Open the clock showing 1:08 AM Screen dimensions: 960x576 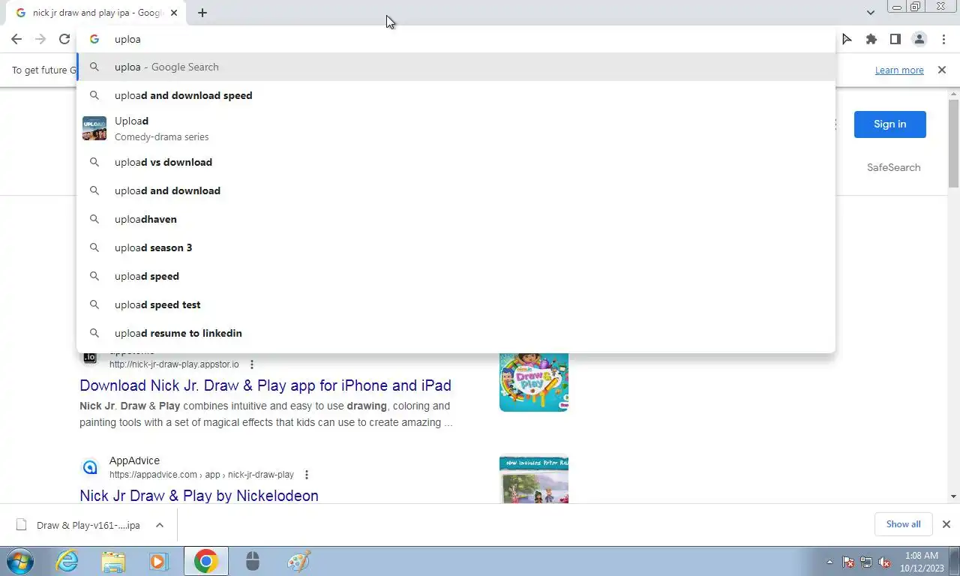(x=921, y=562)
